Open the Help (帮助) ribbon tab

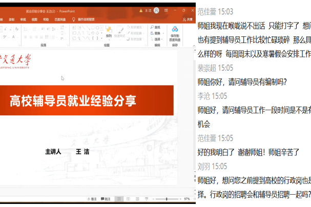pyautogui.click(x=46, y=19)
